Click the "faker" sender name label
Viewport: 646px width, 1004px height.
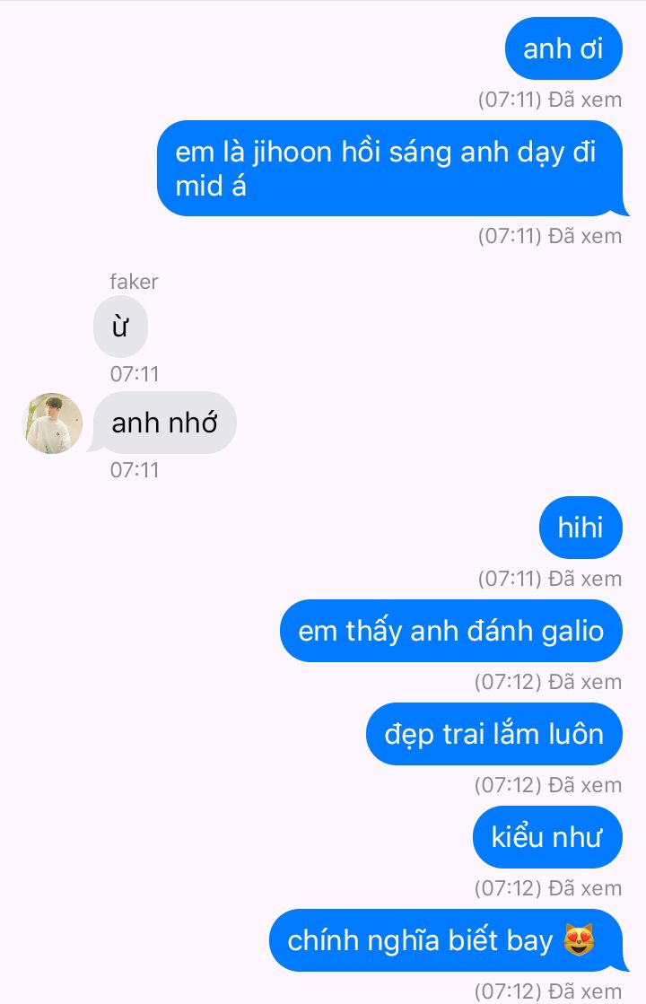click(x=134, y=282)
